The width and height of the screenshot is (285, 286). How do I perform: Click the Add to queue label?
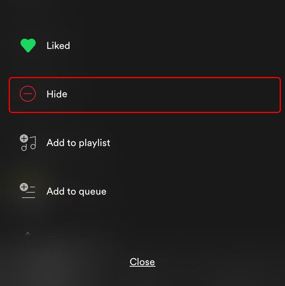(76, 192)
